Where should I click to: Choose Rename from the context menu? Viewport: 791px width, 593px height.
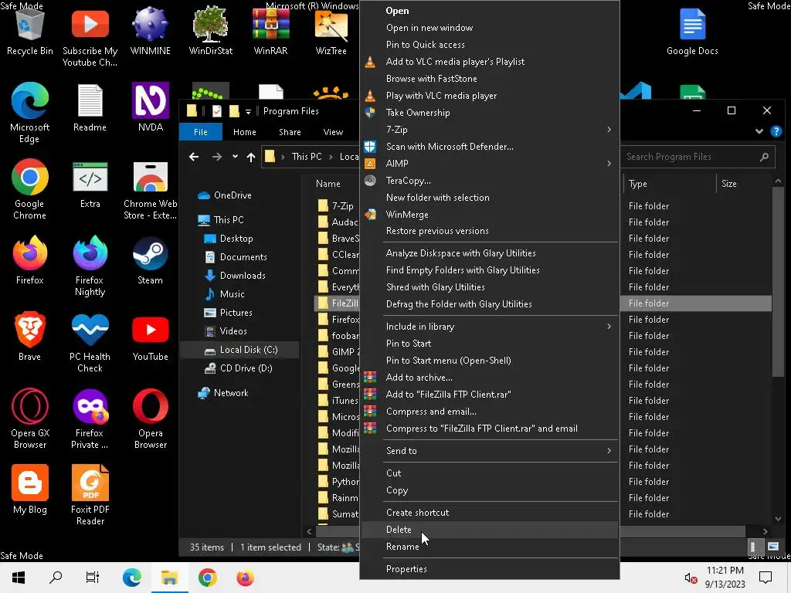coord(489,547)
